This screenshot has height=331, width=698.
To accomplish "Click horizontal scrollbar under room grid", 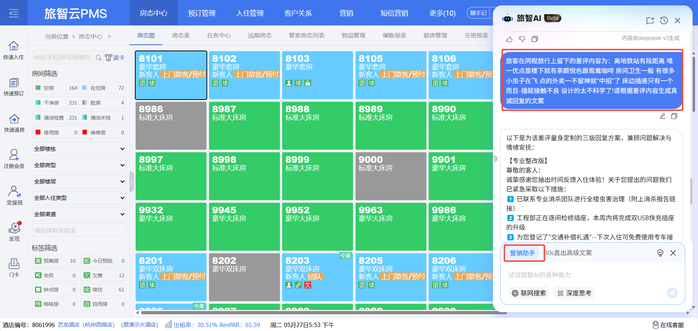I will [x=324, y=312].
